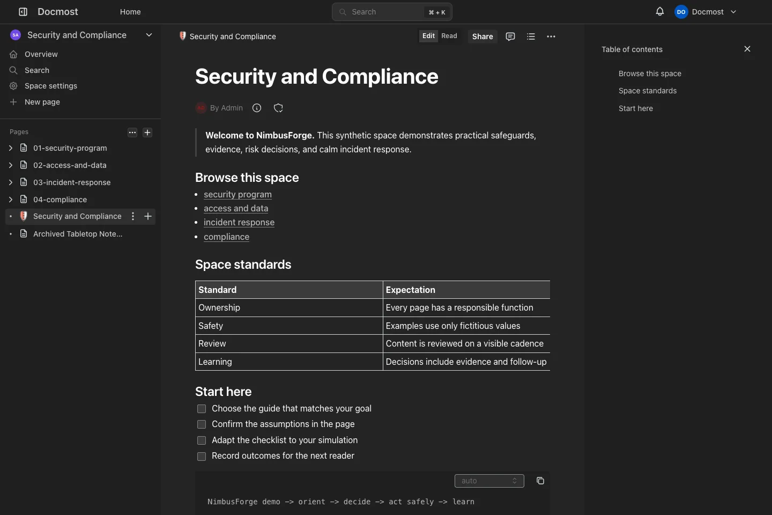Expand the 01-security-program tree item

(x=11, y=148)
